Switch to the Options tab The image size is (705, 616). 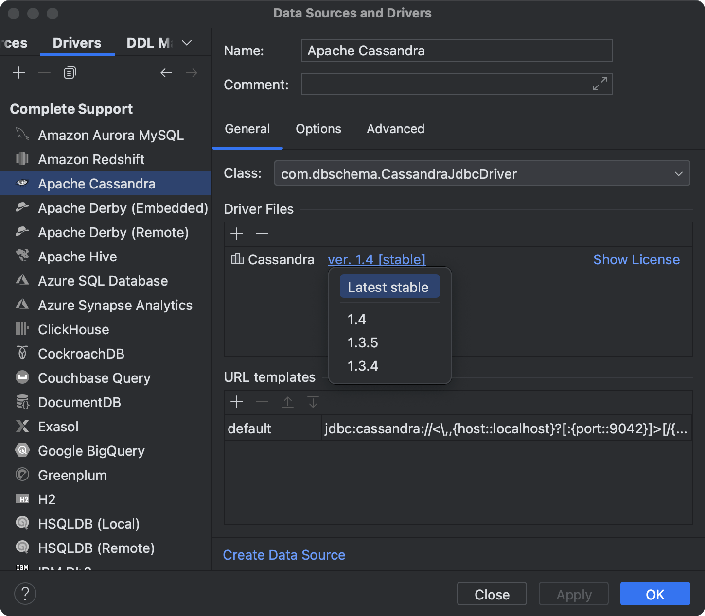[x=318, y=129]
